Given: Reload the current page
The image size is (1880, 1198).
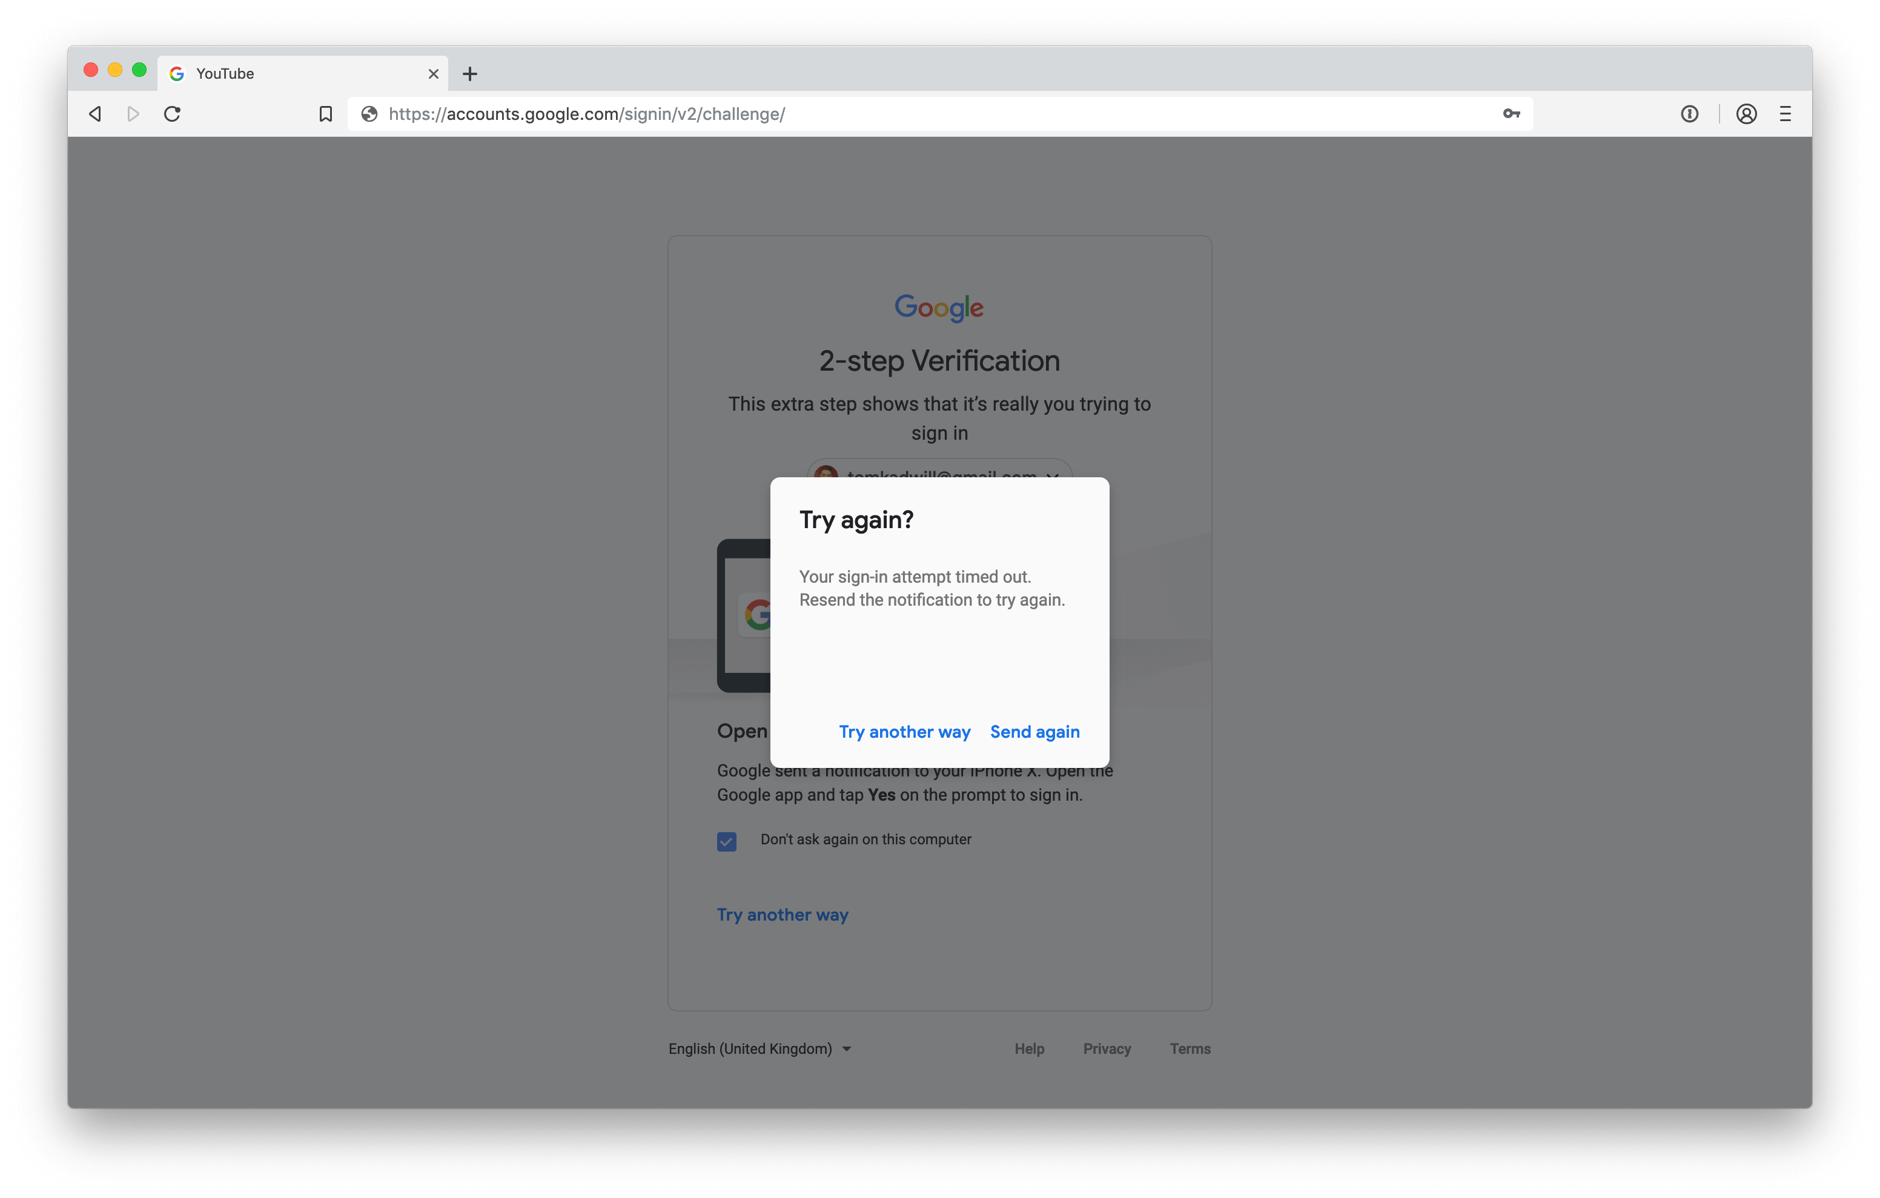Looking at the screenshot, I should (x=172, y=113).
